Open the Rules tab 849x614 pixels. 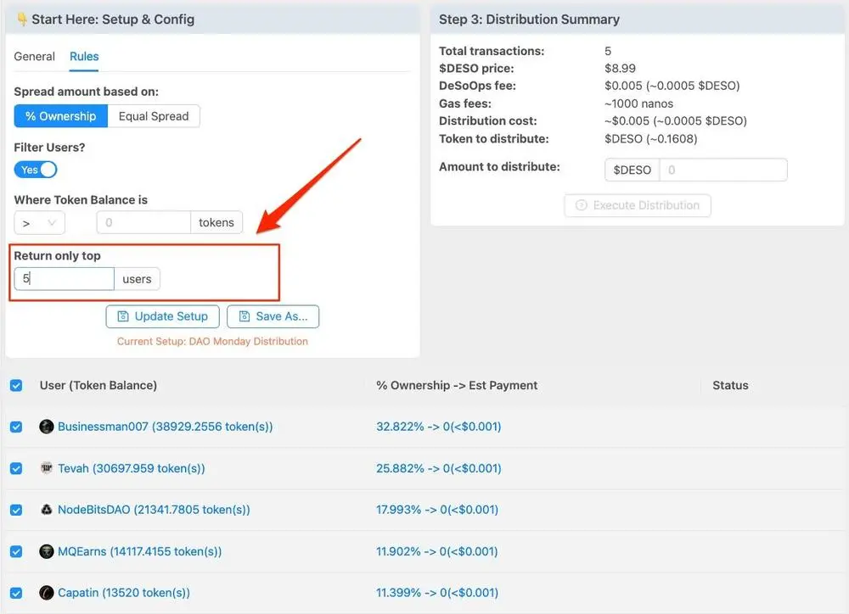tap(84, 57)
